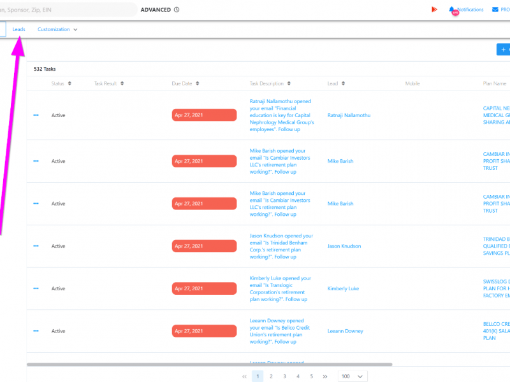The height and width of the screenshot is (382, 510).
Task: Open row menu for Ratnaji Nallamothu task
Action: [36, 115]
